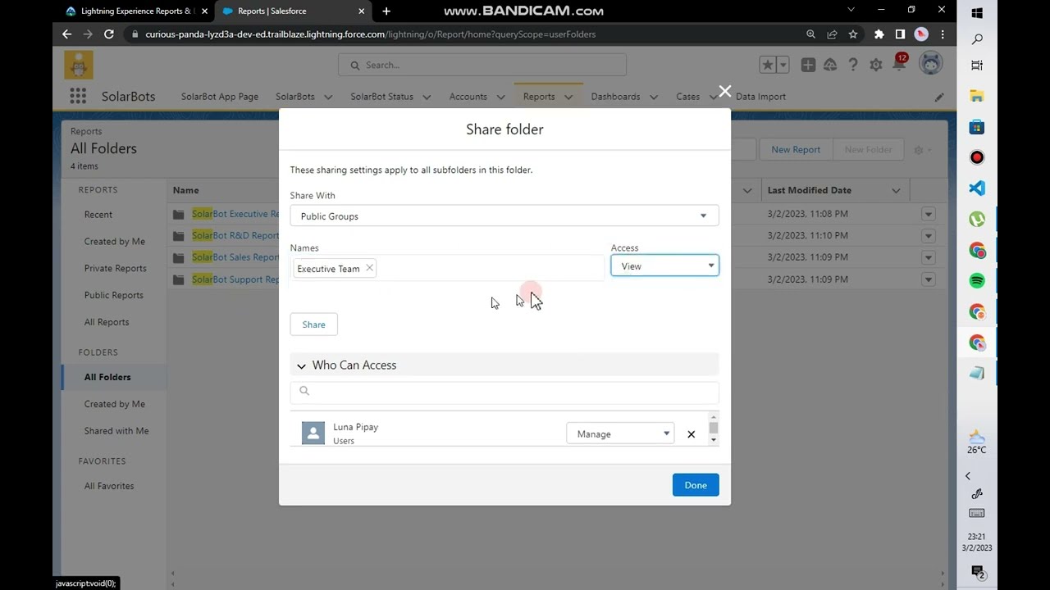Open the App Launcher grid icon
The height and width of the screenshot is (590, 1050).
pos(78,96)
